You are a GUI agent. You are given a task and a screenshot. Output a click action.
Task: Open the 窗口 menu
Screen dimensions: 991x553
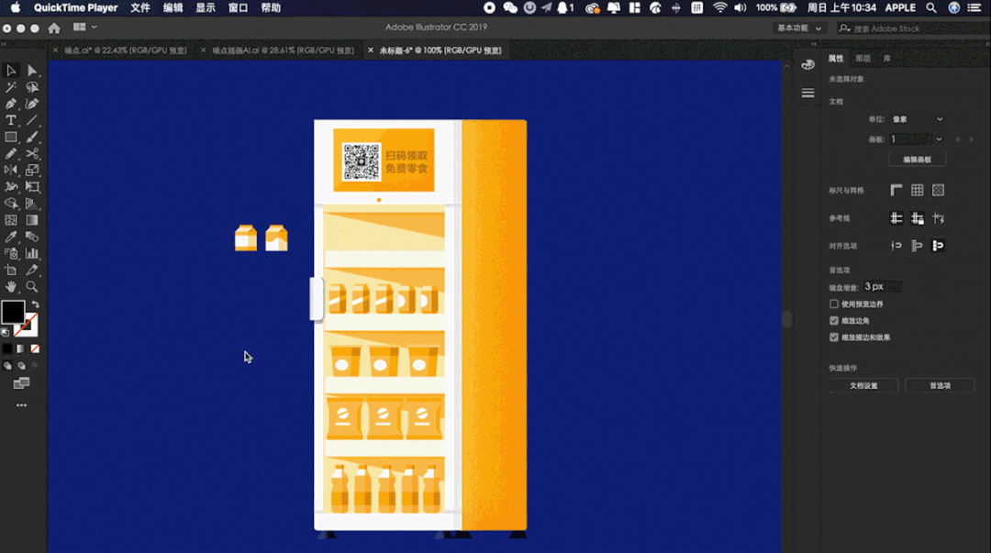click(239, 7)
